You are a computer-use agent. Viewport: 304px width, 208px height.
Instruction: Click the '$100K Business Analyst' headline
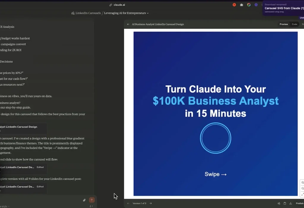[x=216, y=101]
